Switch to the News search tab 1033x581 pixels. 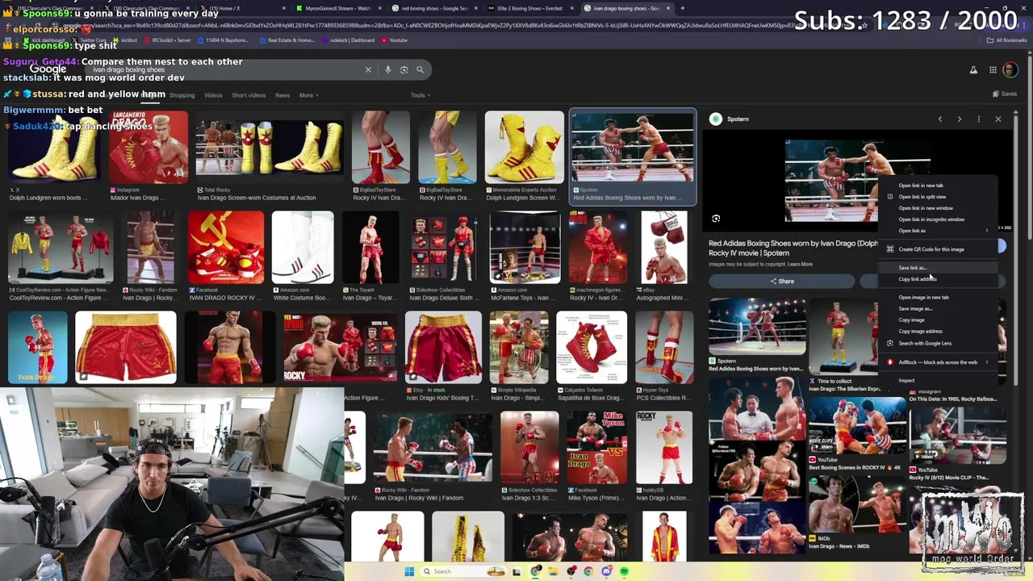[x=282, y=95]
